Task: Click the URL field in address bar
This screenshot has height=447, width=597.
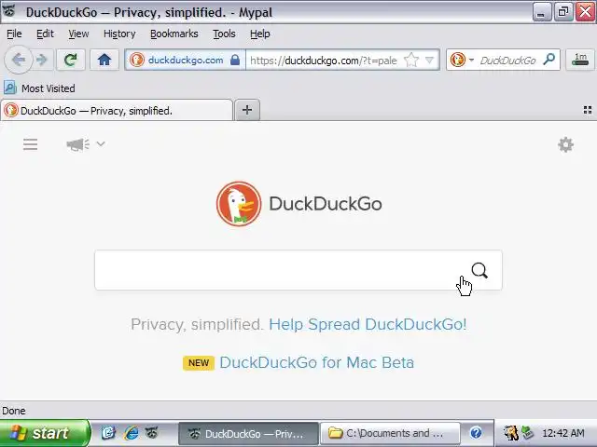Action: (324, 60)
